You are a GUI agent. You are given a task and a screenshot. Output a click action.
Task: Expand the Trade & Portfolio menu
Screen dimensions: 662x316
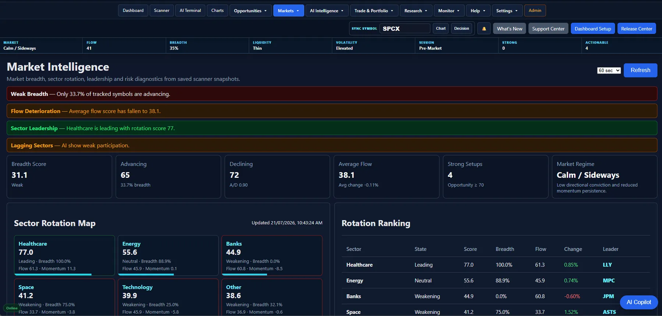point(374,11)
